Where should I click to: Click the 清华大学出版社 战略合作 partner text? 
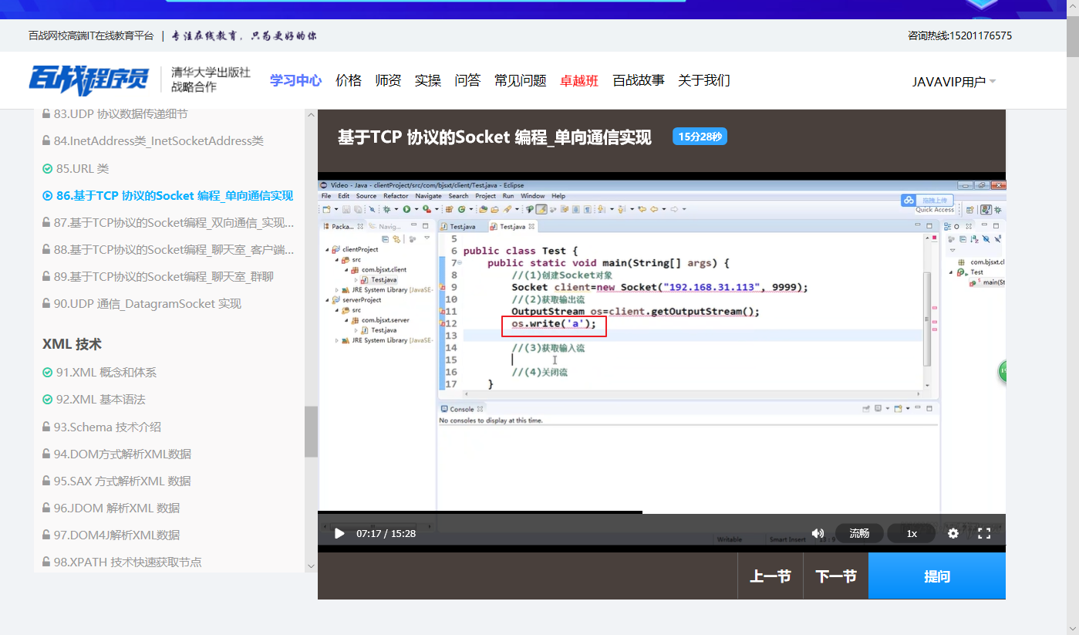pos(211,79)
